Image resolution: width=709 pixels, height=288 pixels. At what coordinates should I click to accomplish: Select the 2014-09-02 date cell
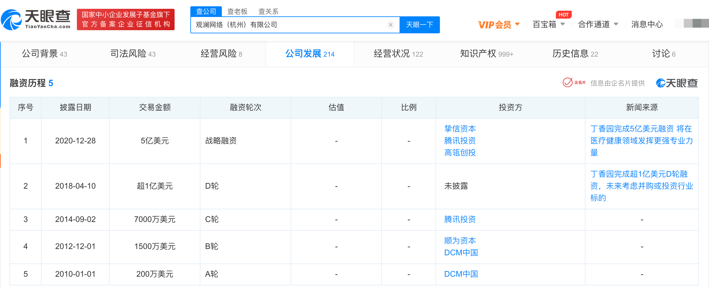point(75,219)
